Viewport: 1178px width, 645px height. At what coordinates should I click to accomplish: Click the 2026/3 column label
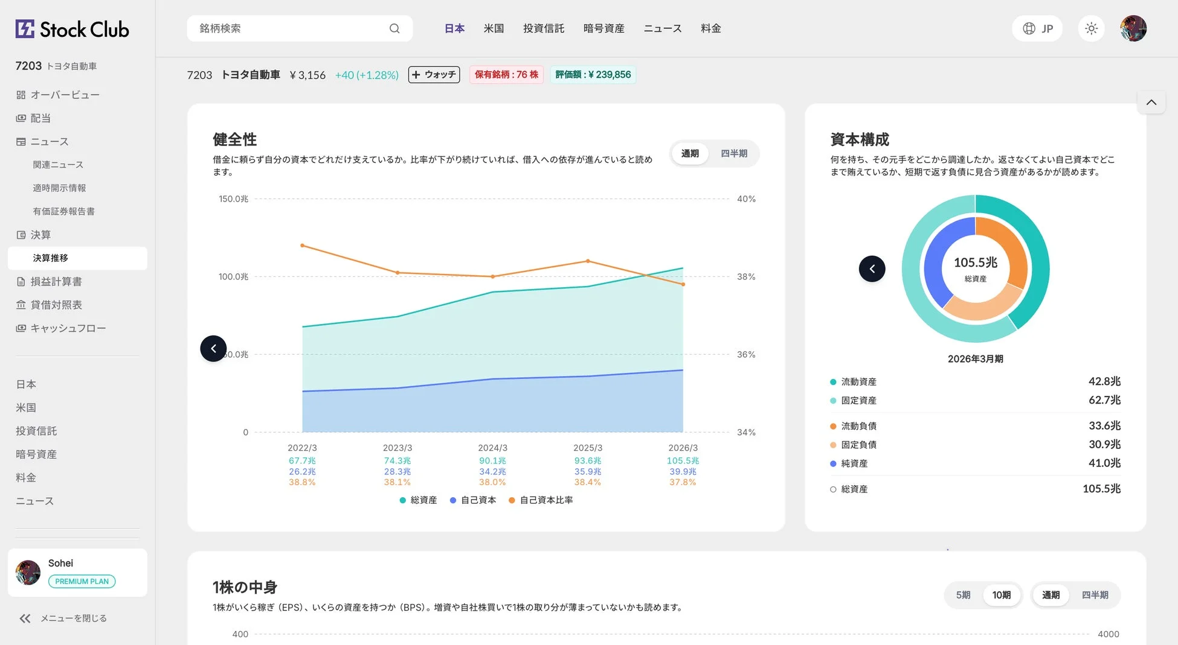pos(683,448)
